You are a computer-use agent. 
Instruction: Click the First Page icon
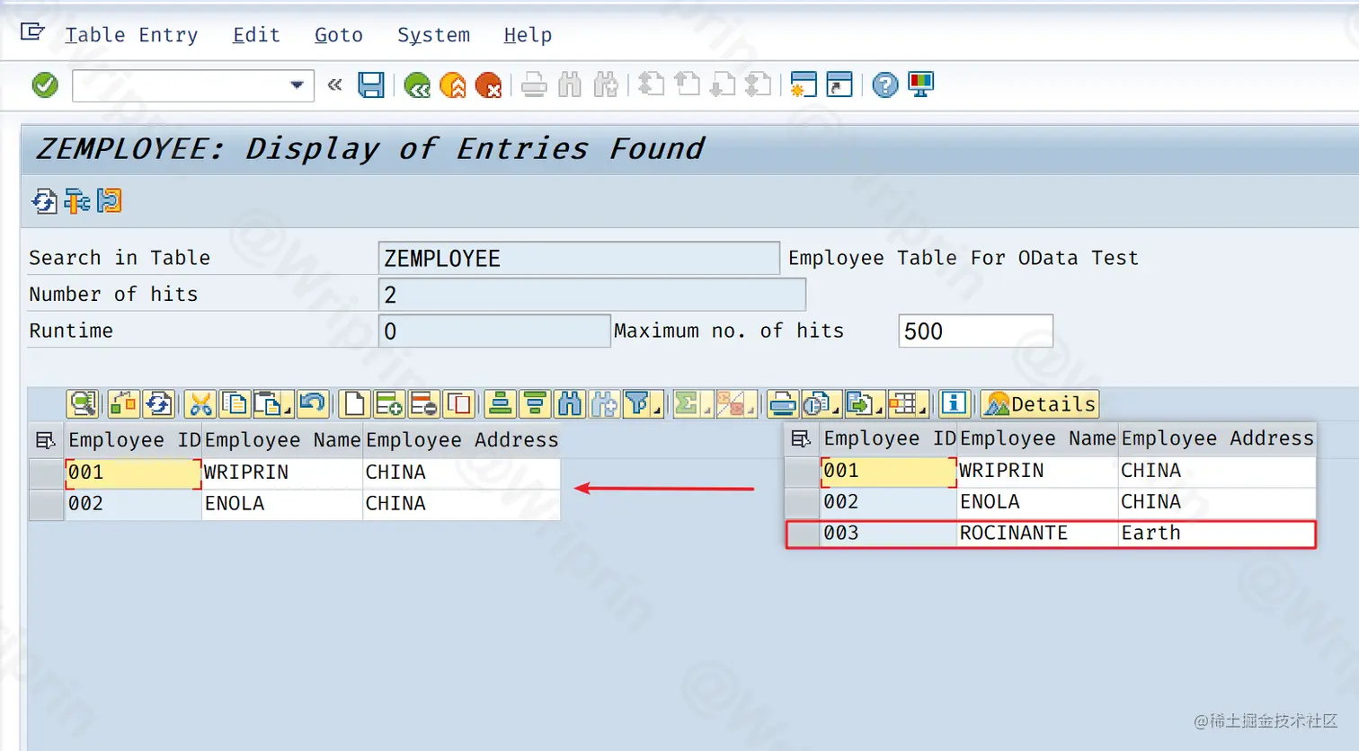point(651,85)
